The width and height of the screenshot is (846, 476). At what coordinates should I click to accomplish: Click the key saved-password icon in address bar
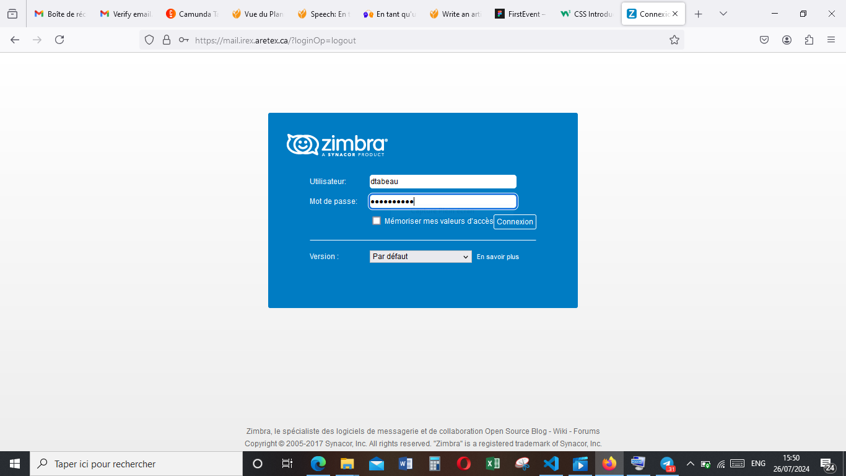click(184, 40)
